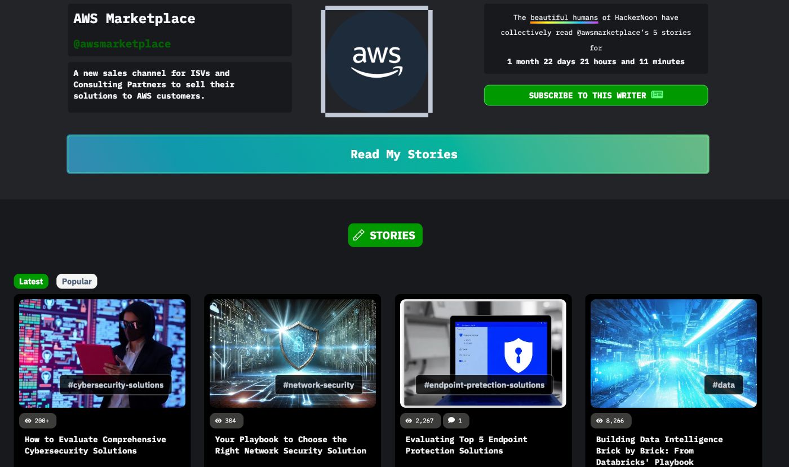
Task: Open the @awsmarketplace handle link
Action: coord(122,44)
